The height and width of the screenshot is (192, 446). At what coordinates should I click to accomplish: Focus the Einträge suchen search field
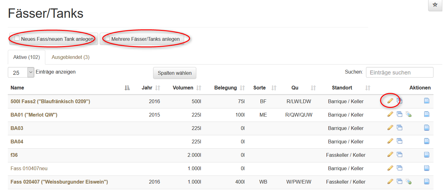(x=399, y=72)
